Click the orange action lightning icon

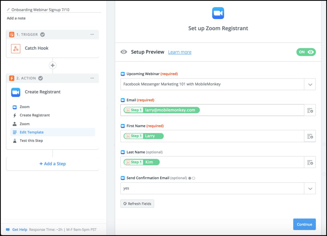tap(12, 78)
